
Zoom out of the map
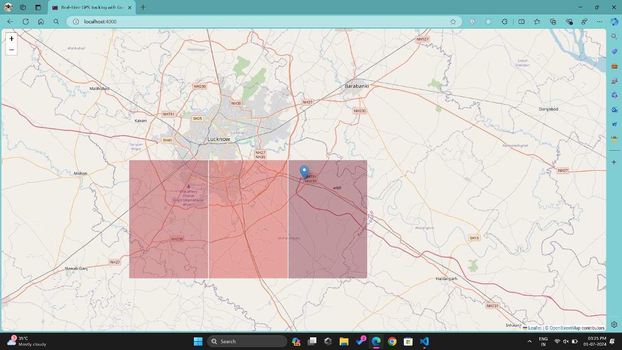pyautogui.click(x=11, y=50)
